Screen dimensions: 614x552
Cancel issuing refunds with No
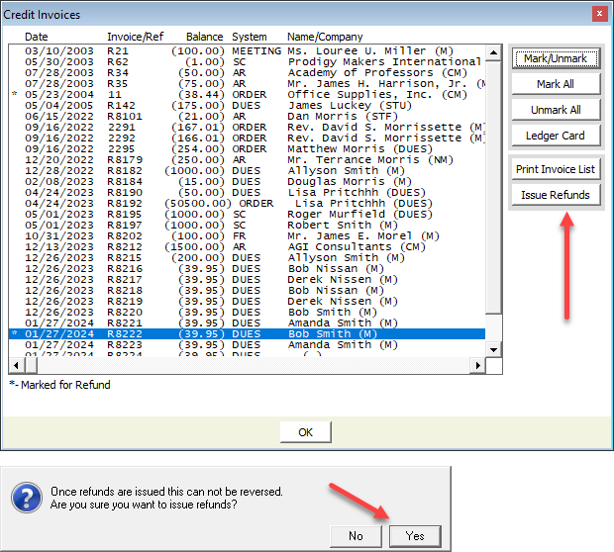[x=356, y=535]
